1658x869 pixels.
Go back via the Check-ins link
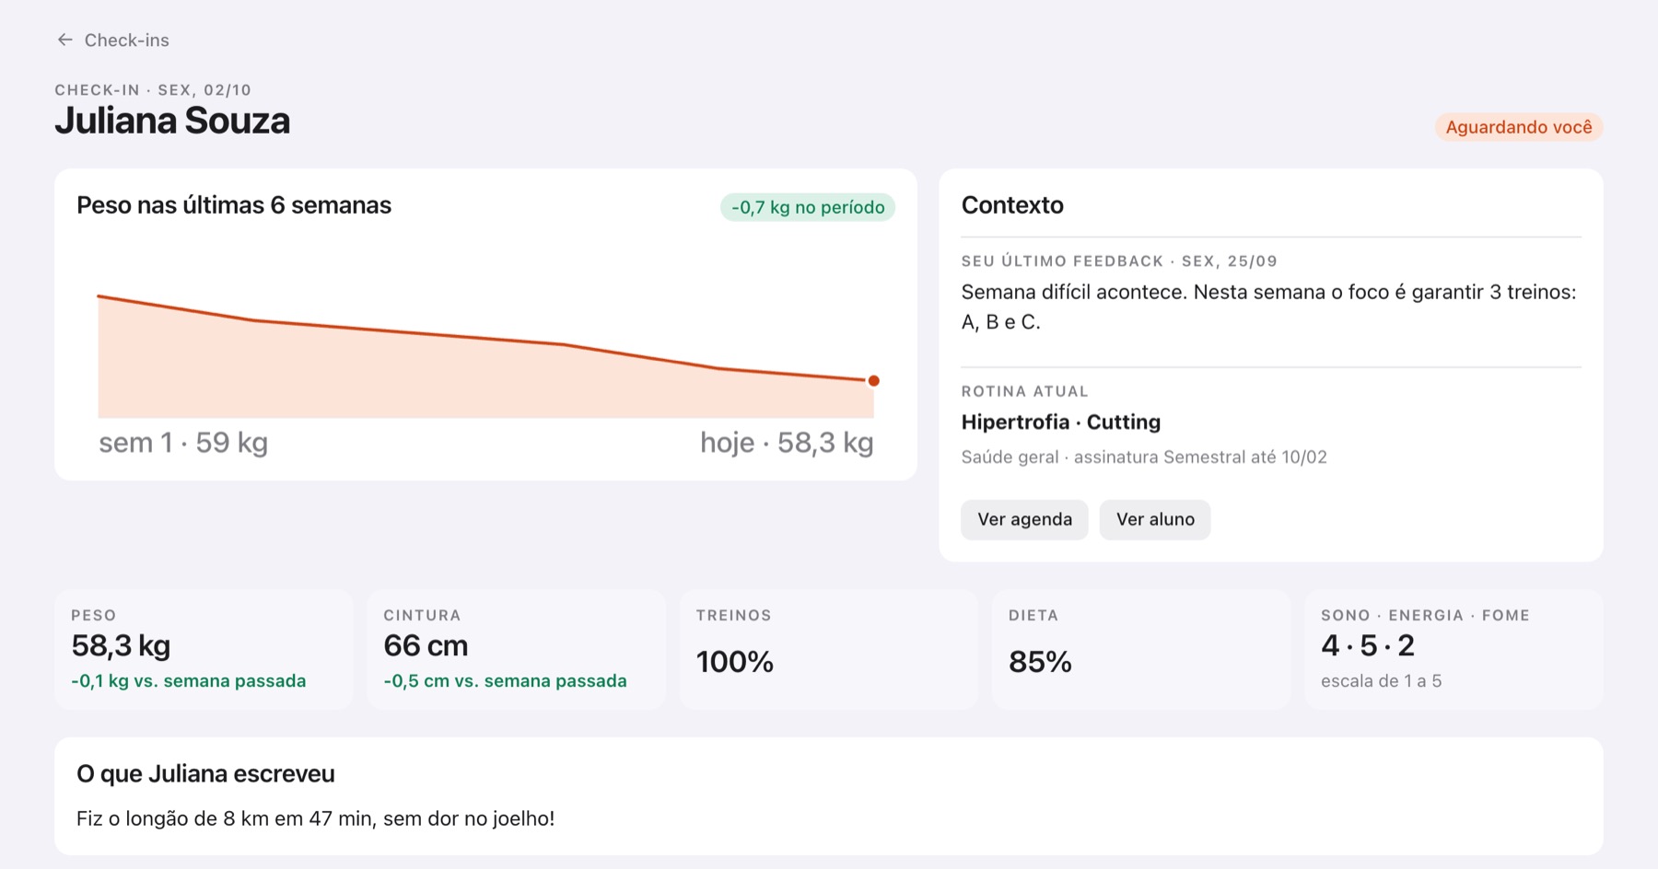click(126, 40)
